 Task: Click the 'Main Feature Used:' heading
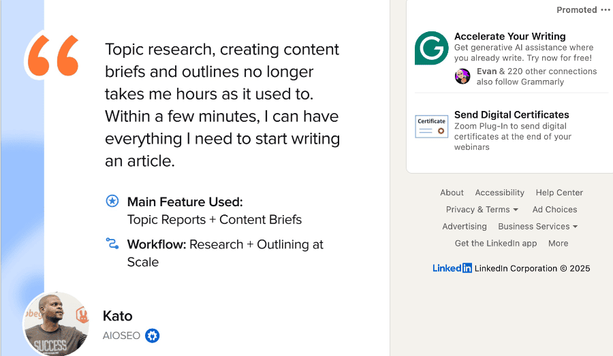click(185, 201)
